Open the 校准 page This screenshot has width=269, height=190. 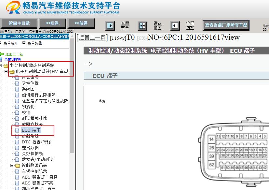[26, 112]
